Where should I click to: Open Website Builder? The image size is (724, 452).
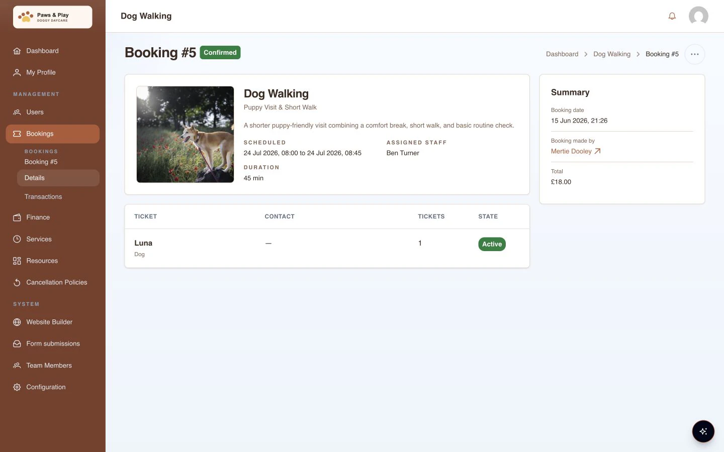(x=52, y=322)
